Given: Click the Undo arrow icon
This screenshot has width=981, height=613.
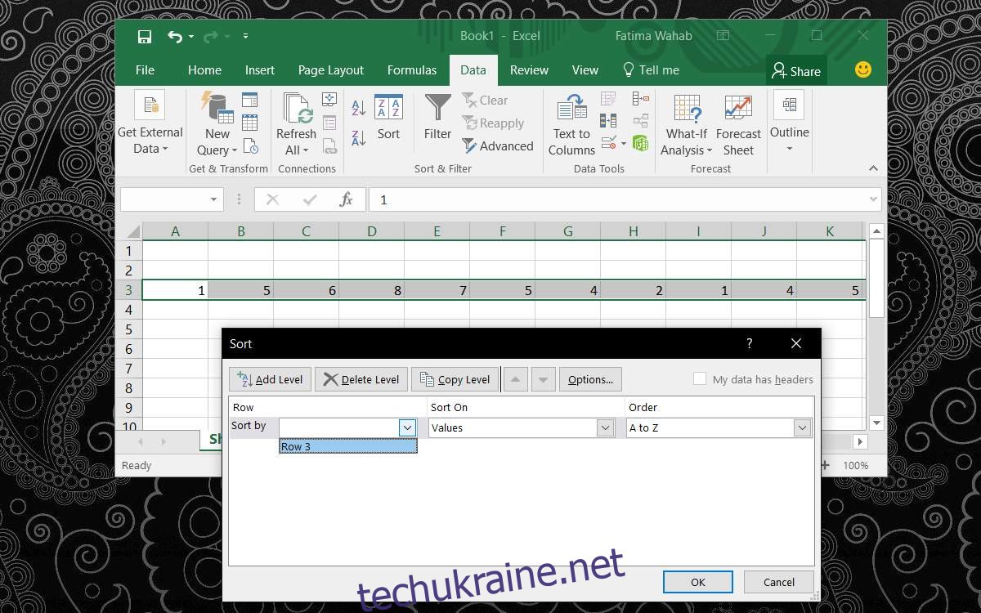Looking at the screenshot, I should [x=174, y=36].
